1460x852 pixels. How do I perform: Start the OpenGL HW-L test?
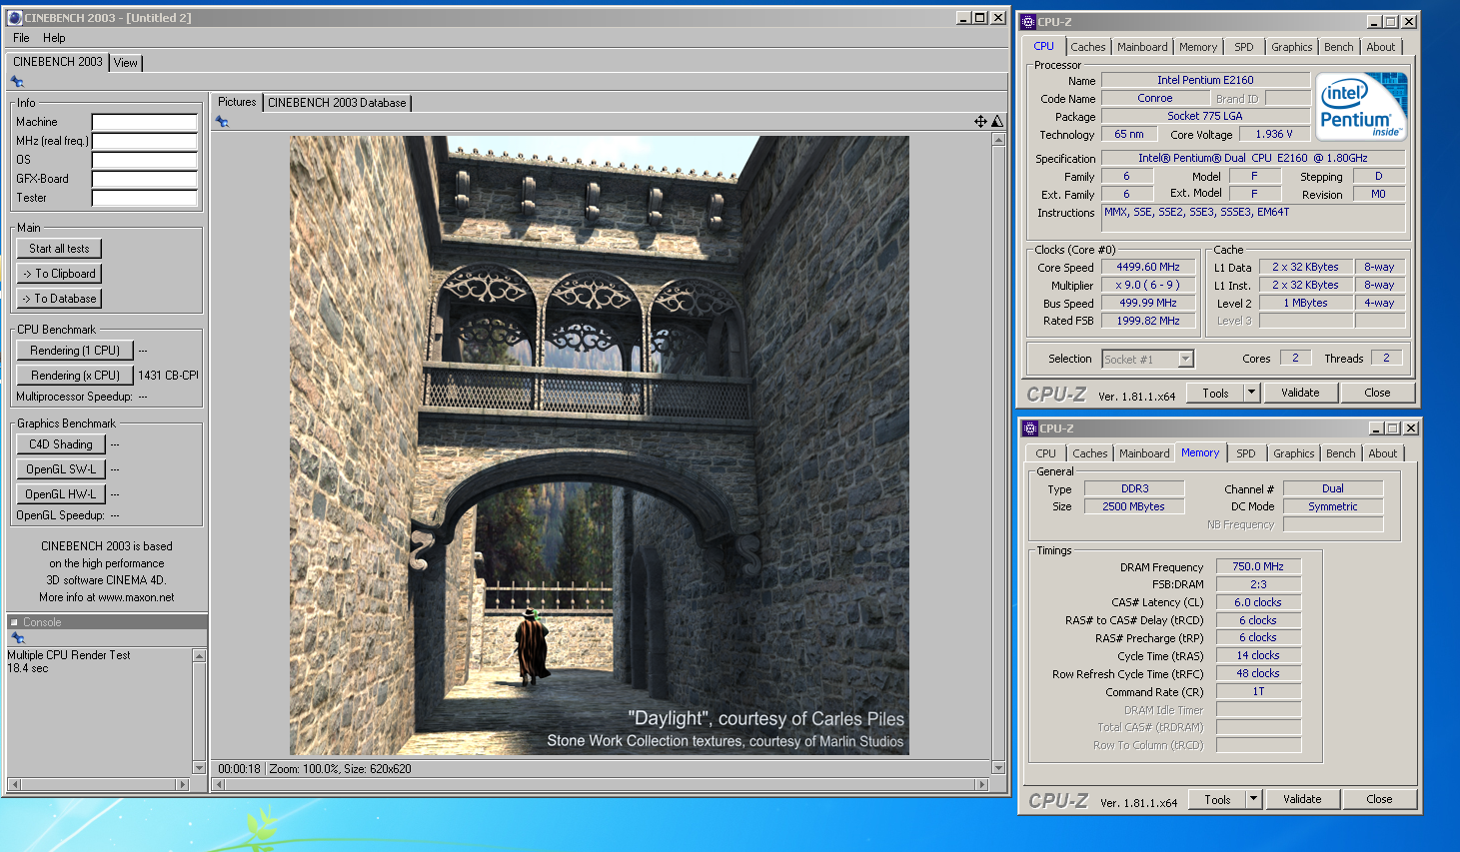tap(61, 494)
